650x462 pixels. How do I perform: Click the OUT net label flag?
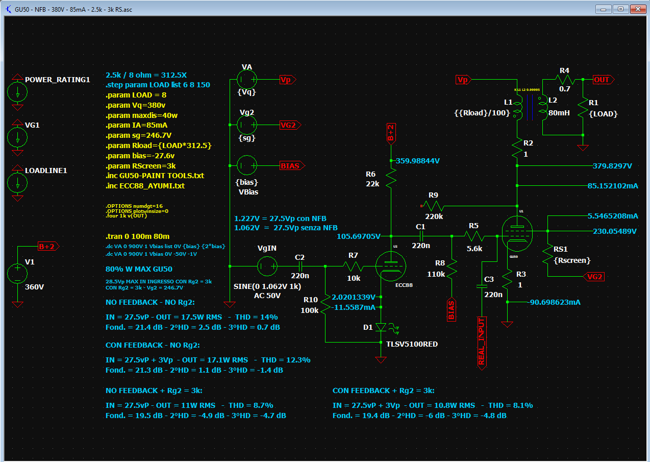point(603,80)
